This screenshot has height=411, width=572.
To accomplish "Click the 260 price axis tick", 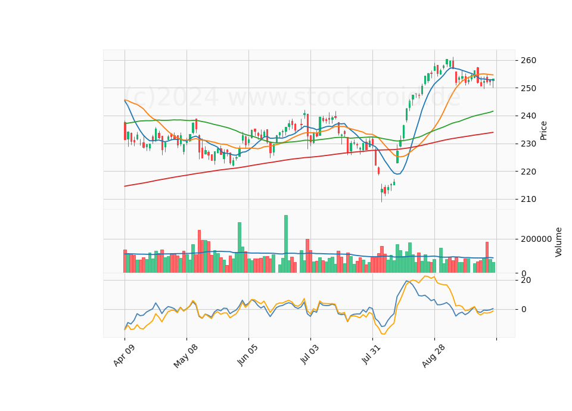I will point(528,61).
